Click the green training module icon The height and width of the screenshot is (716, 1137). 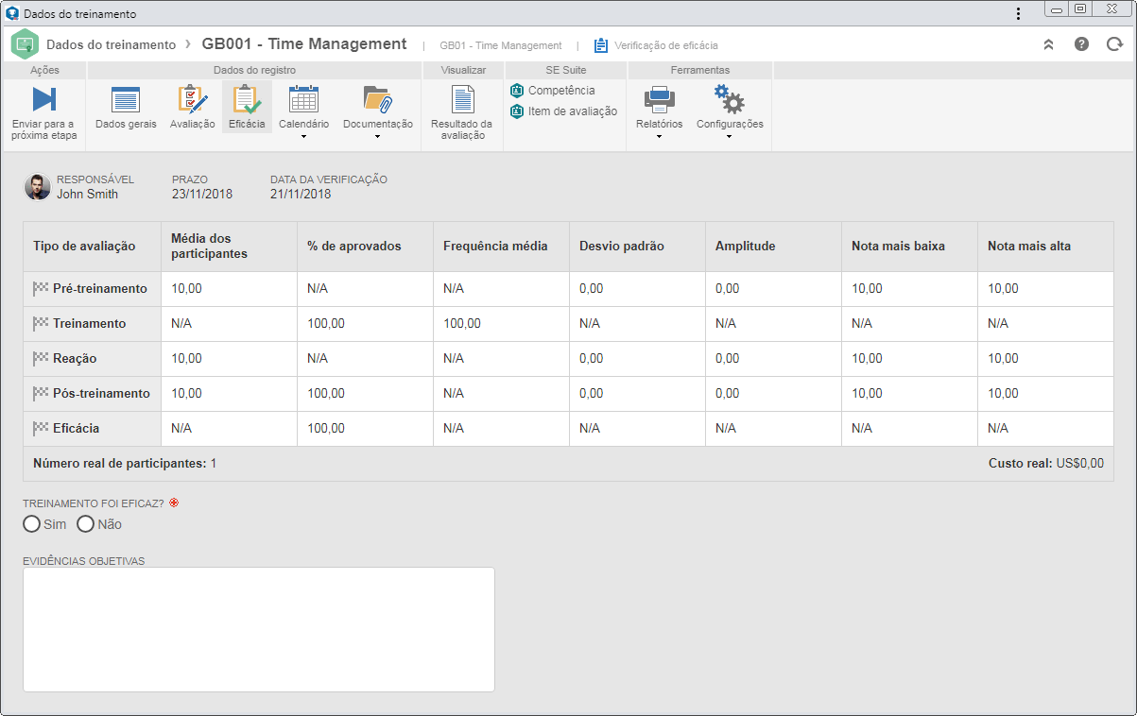[25, 44]
